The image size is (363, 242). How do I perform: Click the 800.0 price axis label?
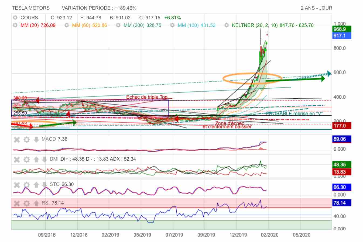[340, 48]
